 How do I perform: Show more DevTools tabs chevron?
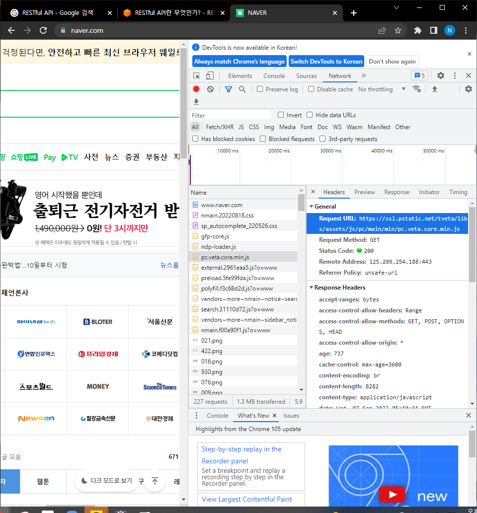point(364,75)
